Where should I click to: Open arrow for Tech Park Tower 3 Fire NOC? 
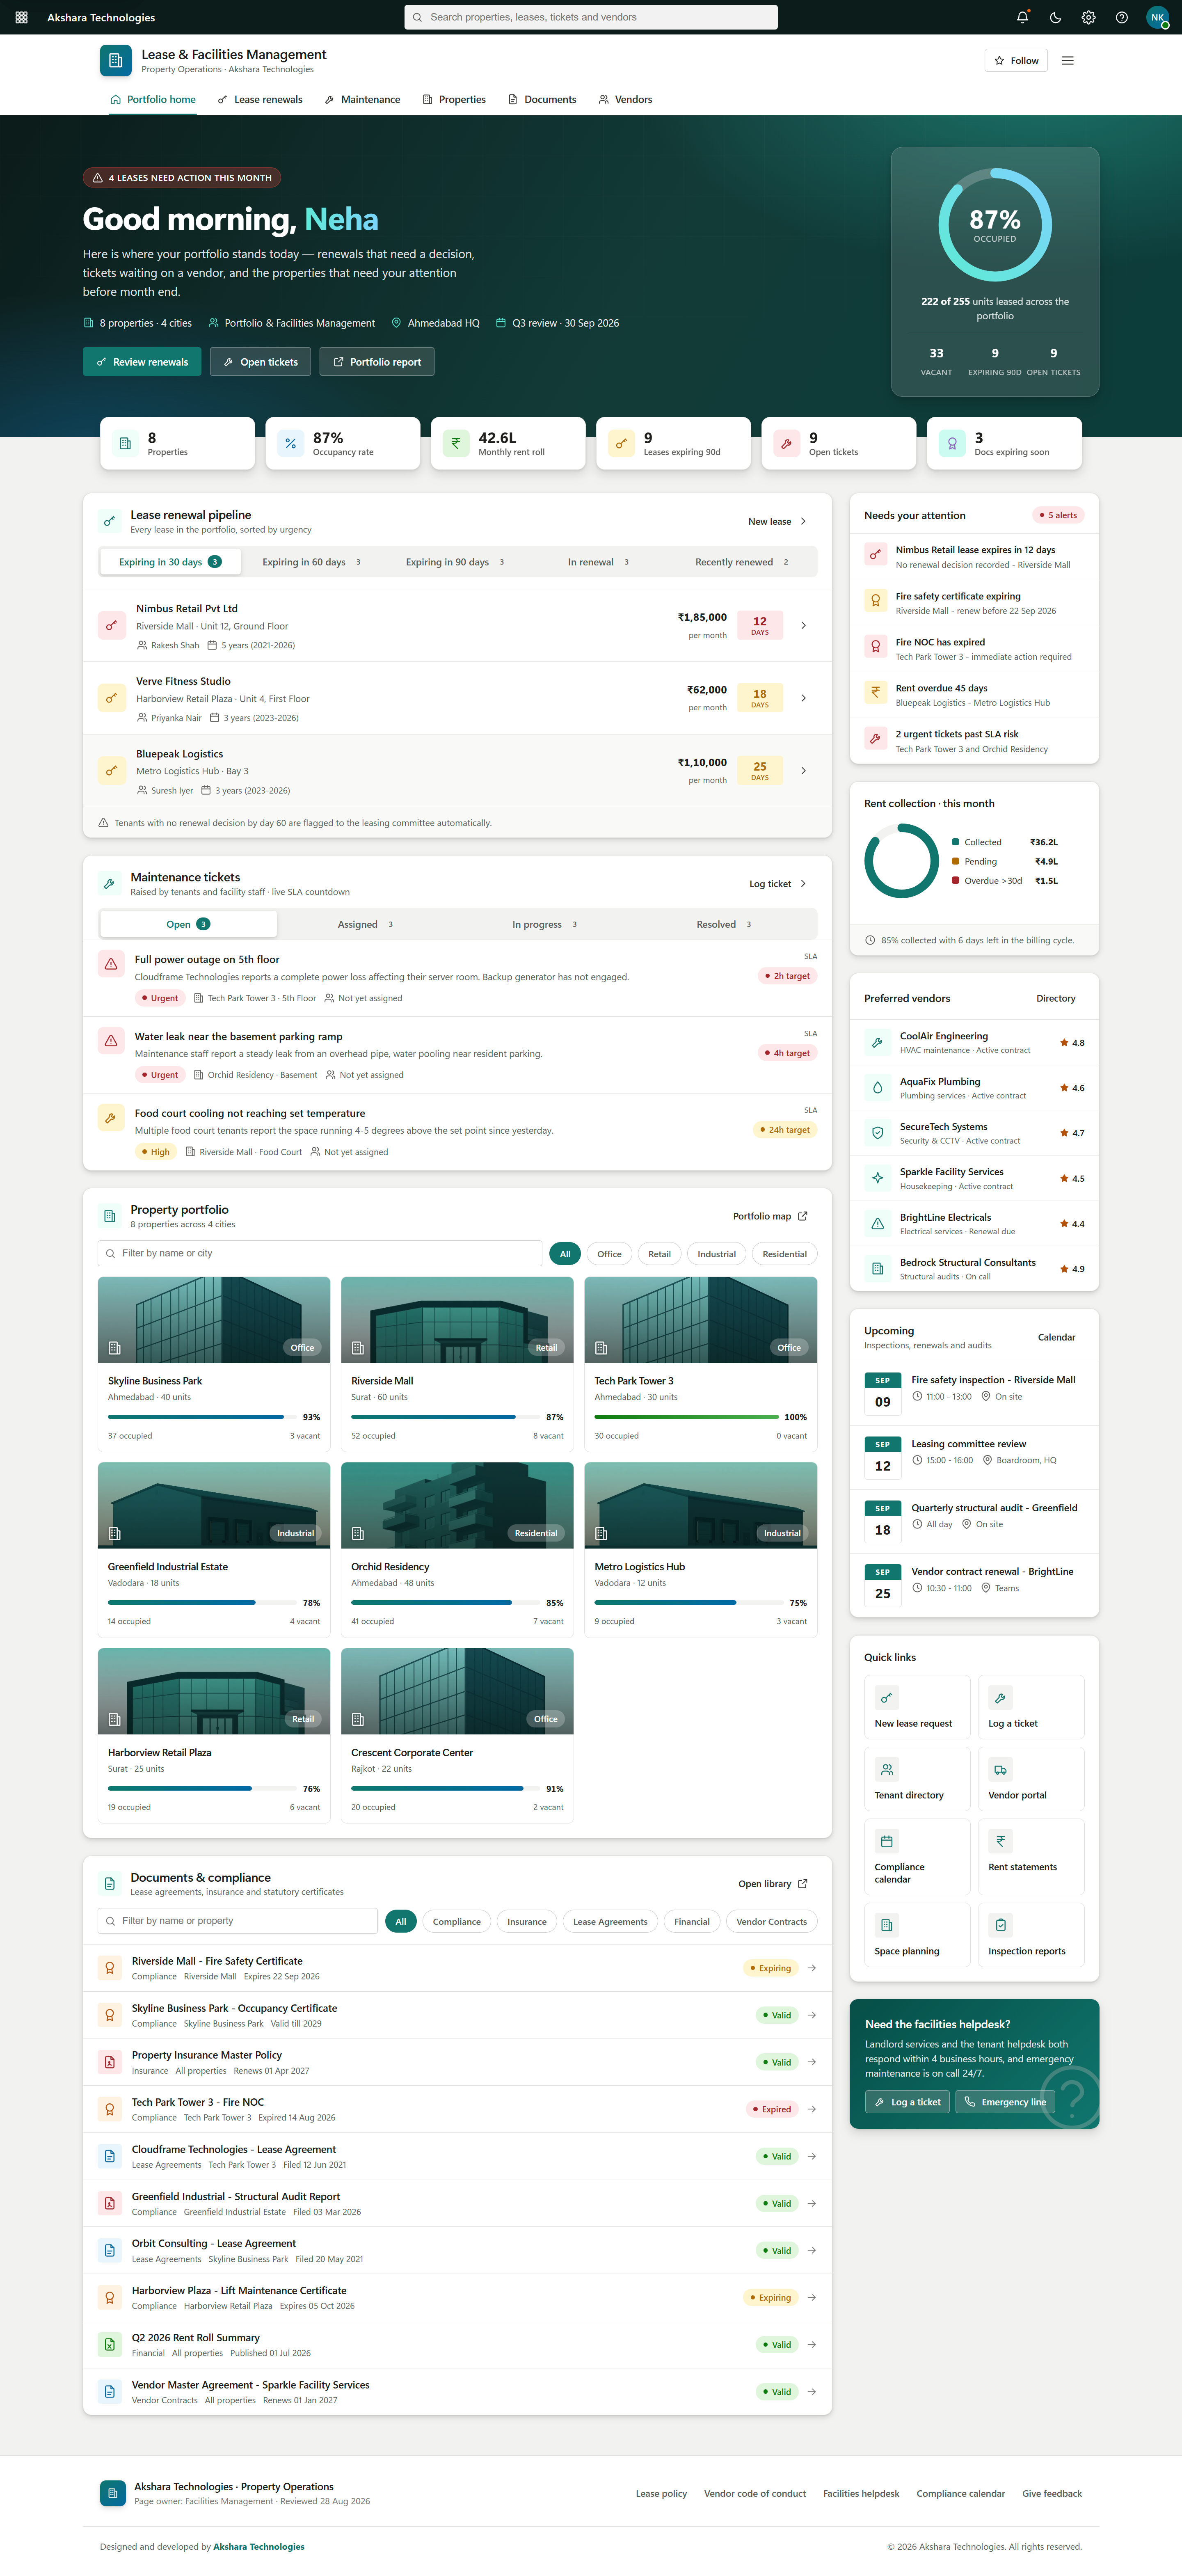click(811, 2109)
